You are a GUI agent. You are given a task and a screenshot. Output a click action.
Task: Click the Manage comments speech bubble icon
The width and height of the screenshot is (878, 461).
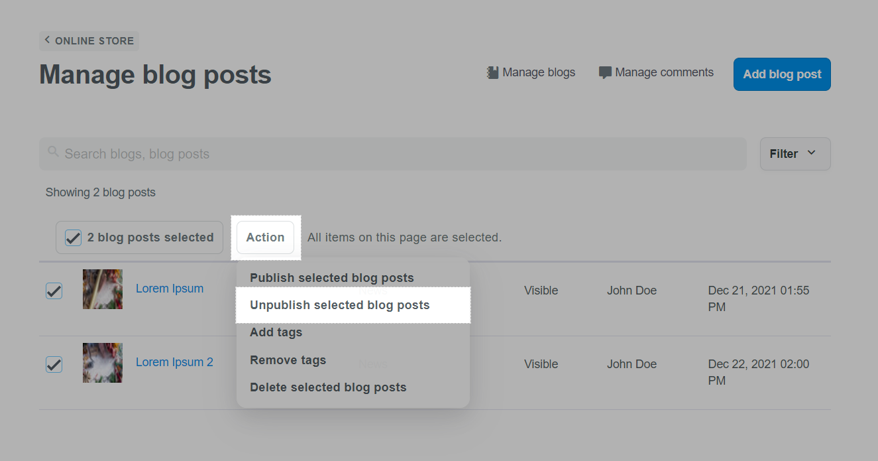(x=605, y=73)
